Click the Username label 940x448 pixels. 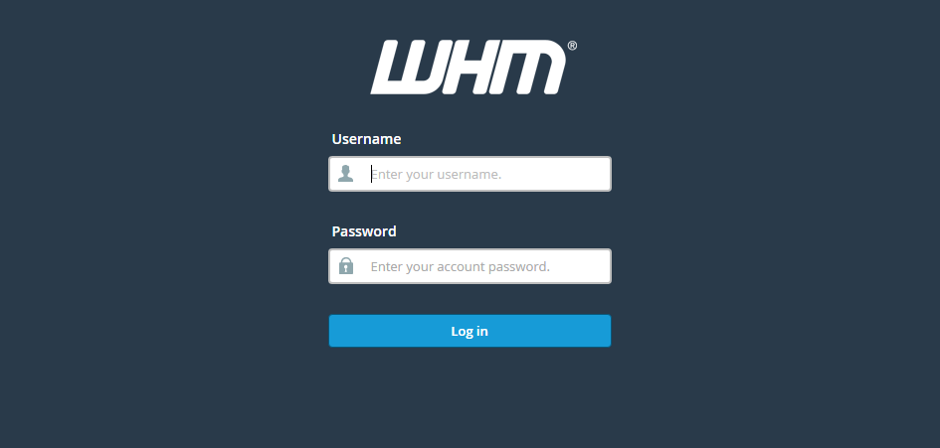coord(366,139)
